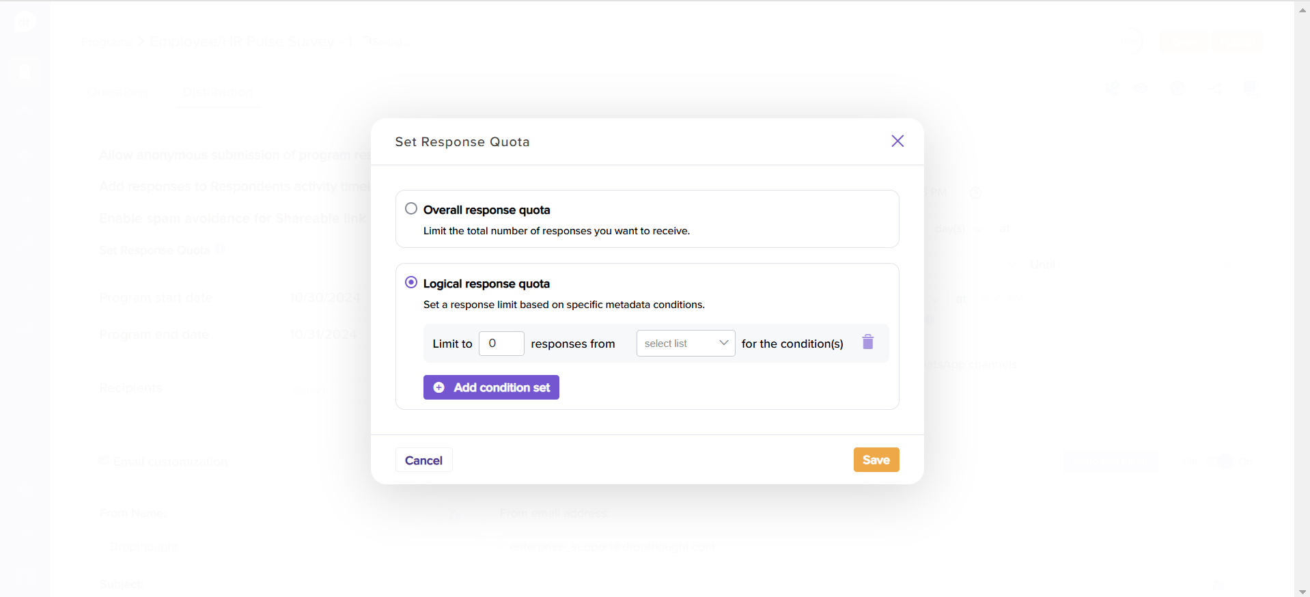
Task: Switch to the Questions tab
Action: (x=117, y=92)
